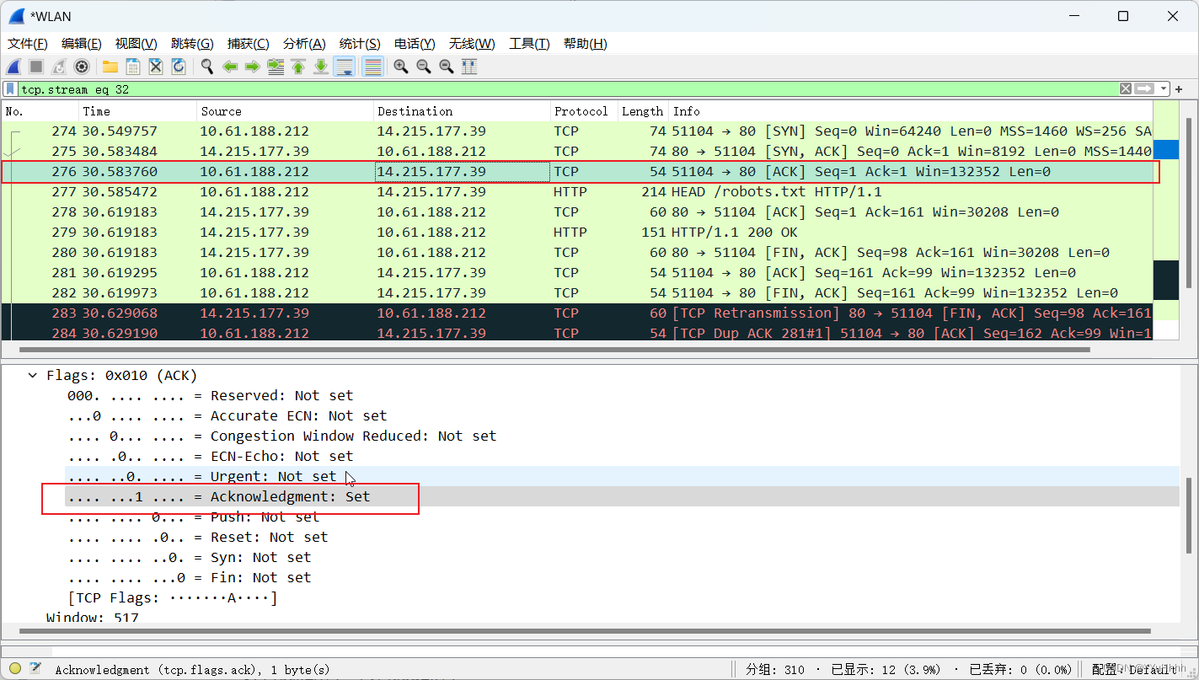The image size is (1199, 680).
Task: Open the display filter history dropdown
Action: (x=1164, y=88)
